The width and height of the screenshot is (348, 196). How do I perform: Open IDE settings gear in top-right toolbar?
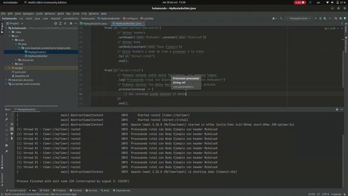pos(340,19)
